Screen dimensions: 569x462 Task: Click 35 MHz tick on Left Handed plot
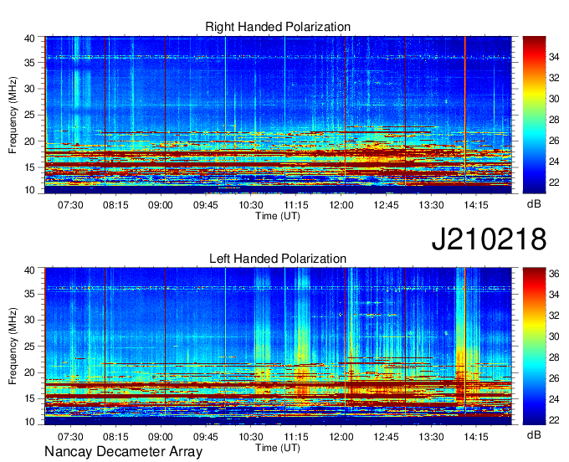click(x=30, y=294)
